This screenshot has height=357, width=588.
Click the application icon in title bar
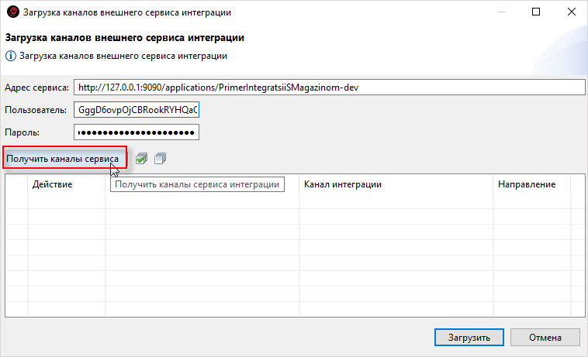tap(12, 13)
